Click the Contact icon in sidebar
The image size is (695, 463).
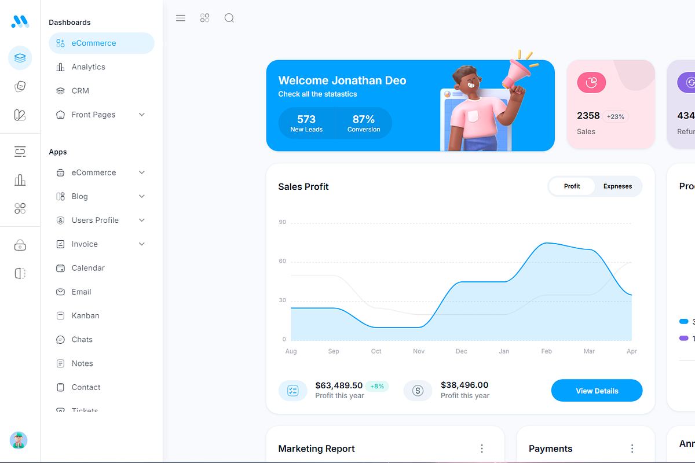(x=60, y=387)
